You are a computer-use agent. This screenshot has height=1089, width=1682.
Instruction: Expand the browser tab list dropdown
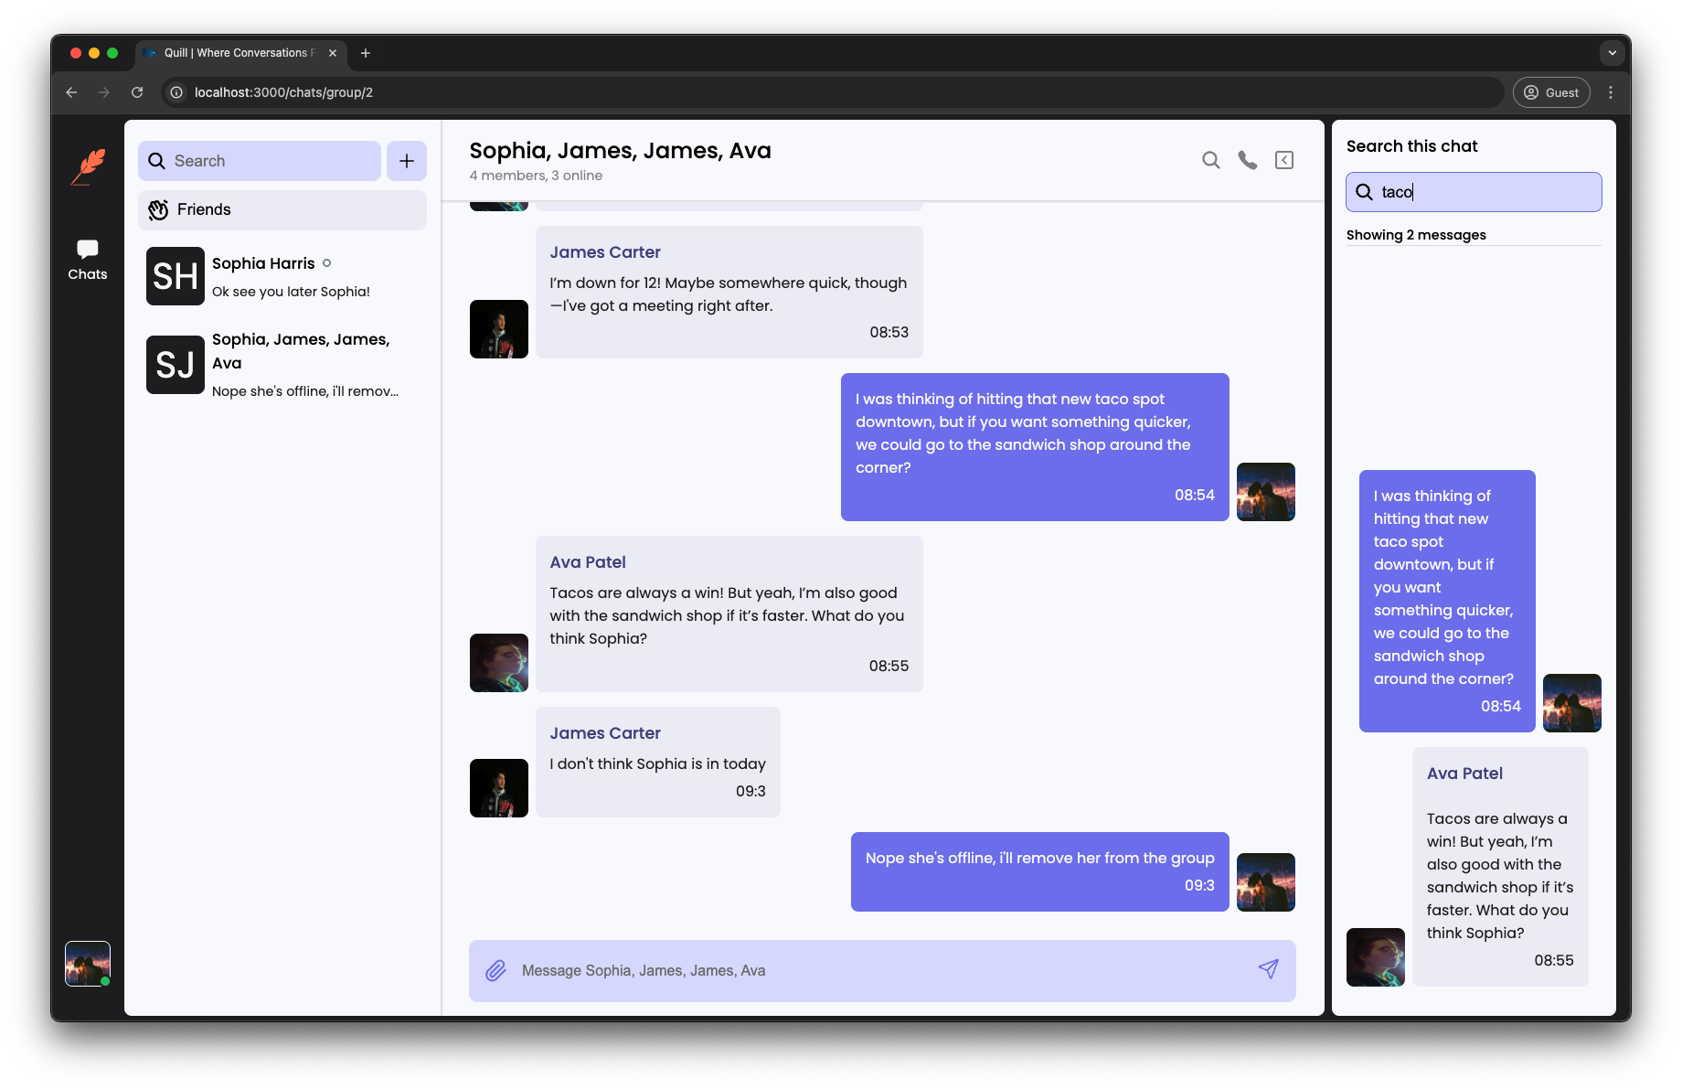point(1612,53)
